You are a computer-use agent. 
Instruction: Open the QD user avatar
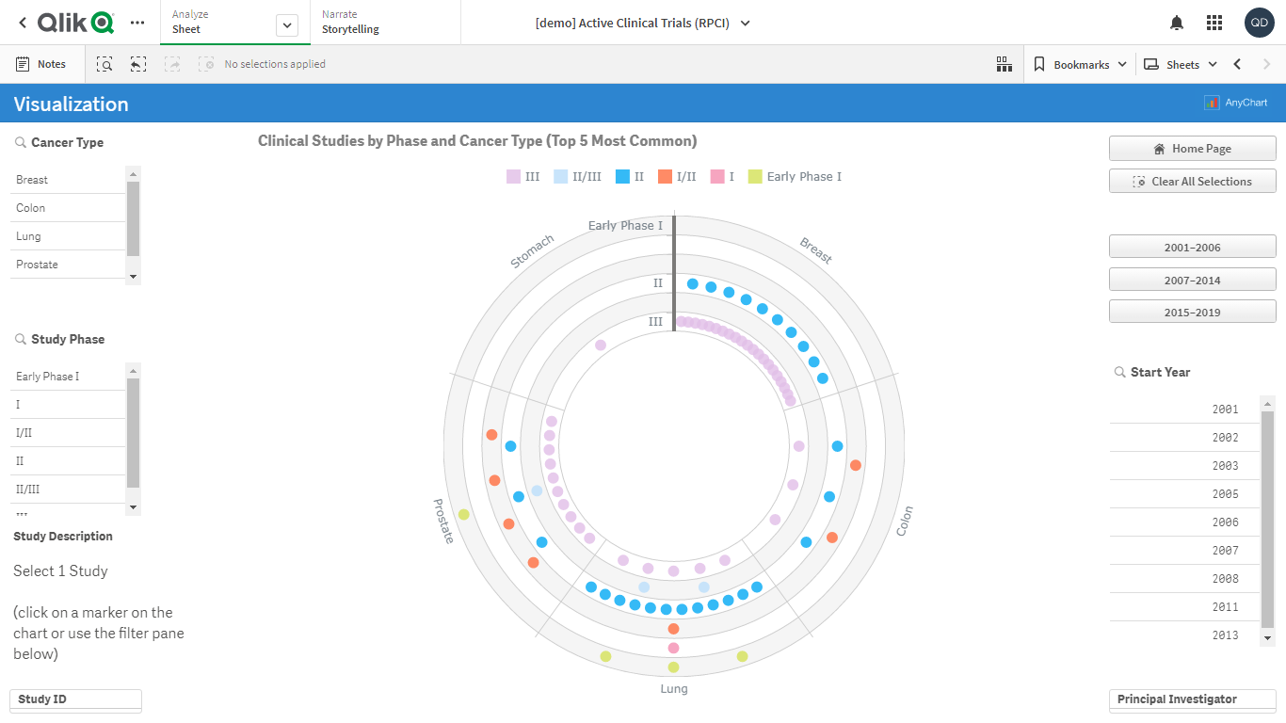pos(1259,22)
